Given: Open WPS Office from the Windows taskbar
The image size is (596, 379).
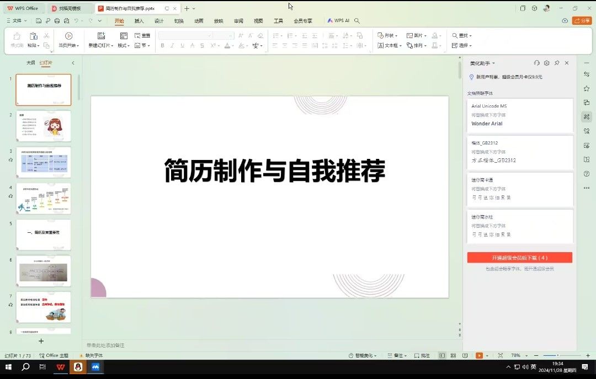Looking at the screenshot, I should [x=61, y=367].
